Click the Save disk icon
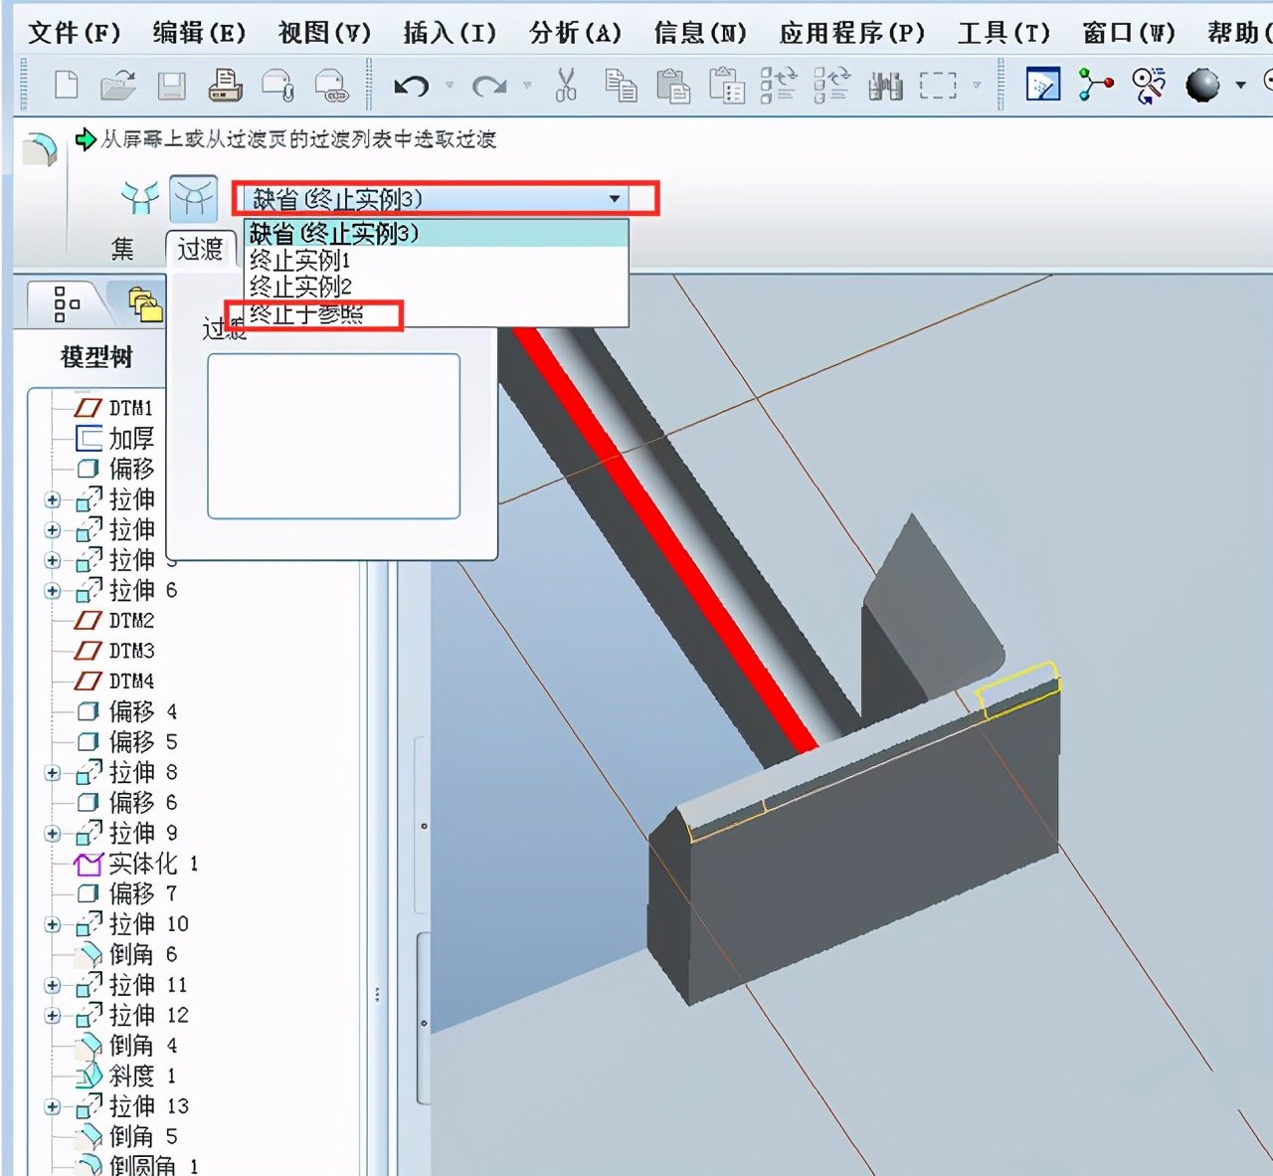 [172, 86]
